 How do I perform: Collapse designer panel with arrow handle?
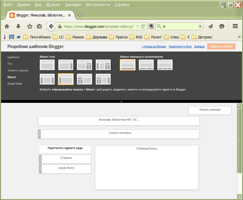click(121, 102)
